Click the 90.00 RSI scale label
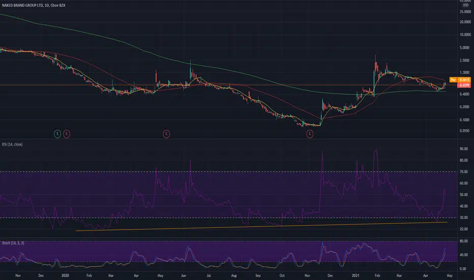The height and width of the screenshot is (280, 474). coord(464,149)
